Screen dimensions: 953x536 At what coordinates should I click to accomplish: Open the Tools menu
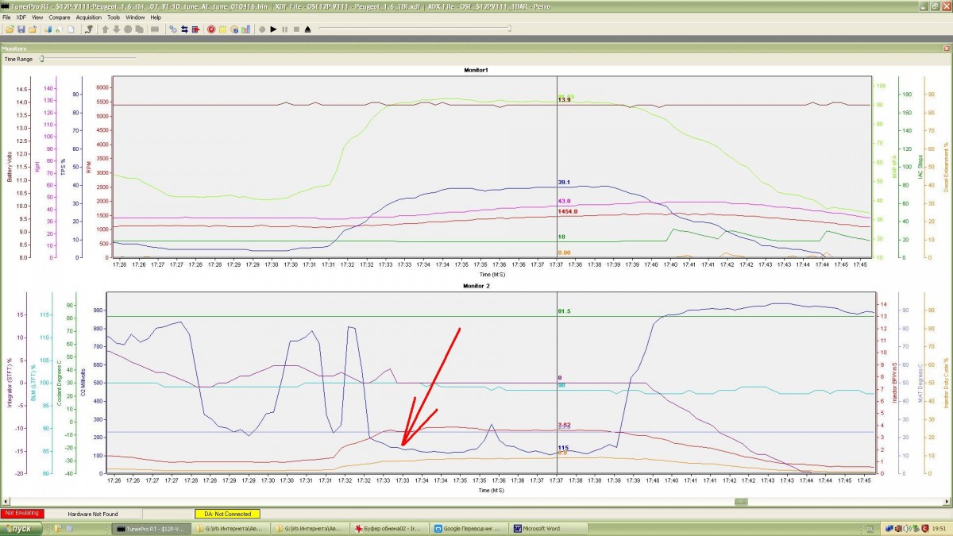coord(114,17)
